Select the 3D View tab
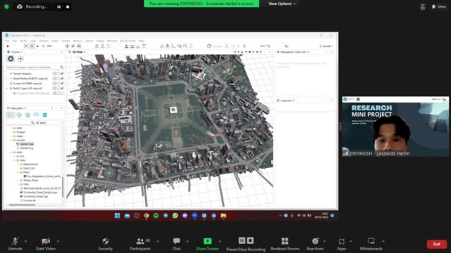 (x=77, y=52)
